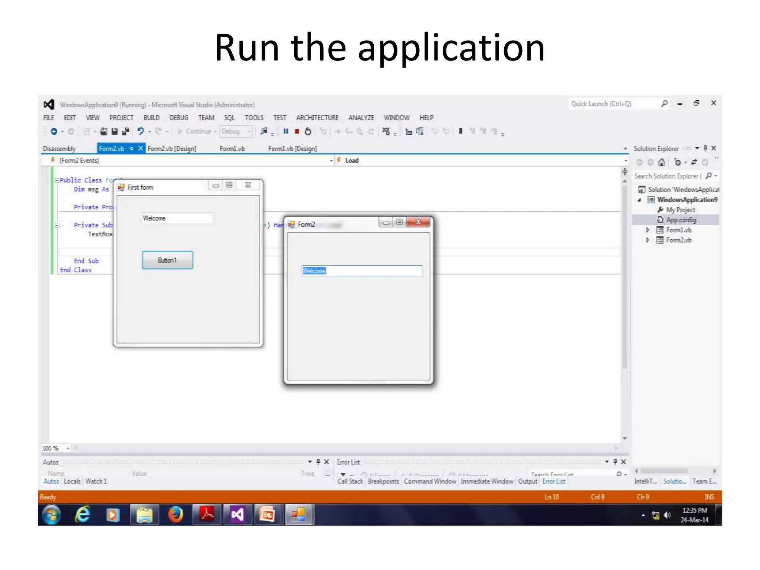The width and height of the screenshot is (760, 570).
Task: Switch to the Output panel tab
Action: (527, 481)
